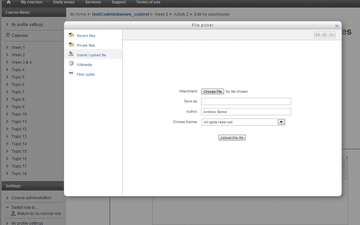
Task: Open the Flickr public repository icon
Action: pyautogui.click(x=71, y=73)
